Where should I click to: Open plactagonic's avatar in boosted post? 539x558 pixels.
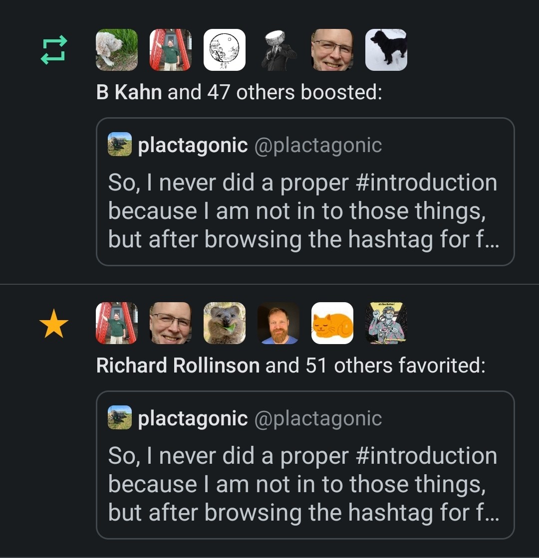point(120,145)
